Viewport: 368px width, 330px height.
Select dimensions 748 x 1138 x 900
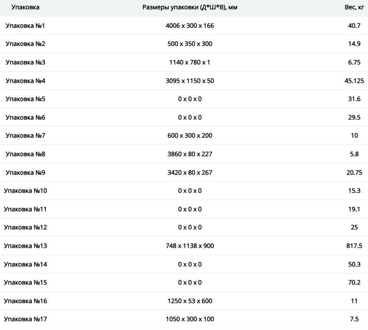coord(190,246)
